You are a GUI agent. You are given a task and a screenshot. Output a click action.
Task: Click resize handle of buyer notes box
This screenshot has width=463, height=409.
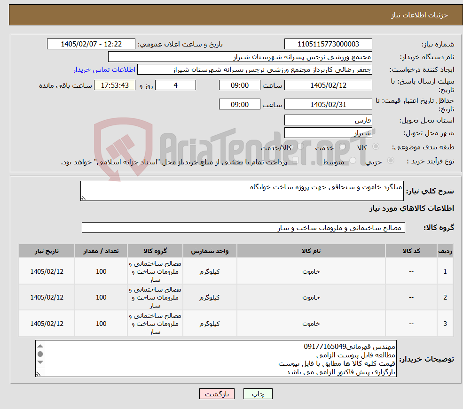coord(38,374)
